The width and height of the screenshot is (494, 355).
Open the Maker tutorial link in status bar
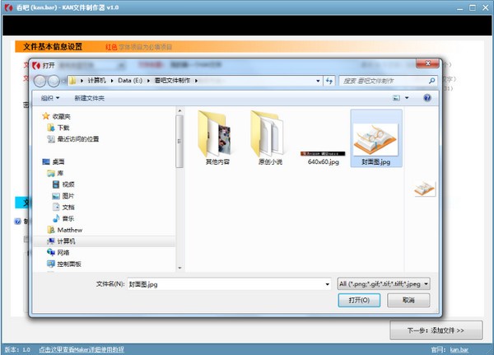pos(82,349)
